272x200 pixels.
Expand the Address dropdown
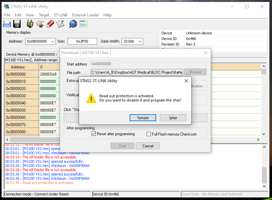53,41
